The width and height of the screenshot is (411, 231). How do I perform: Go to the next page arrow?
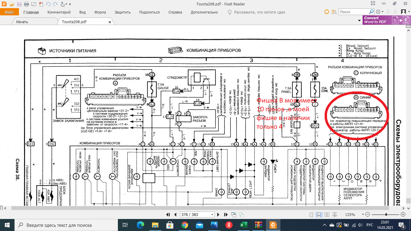[219, 214]
